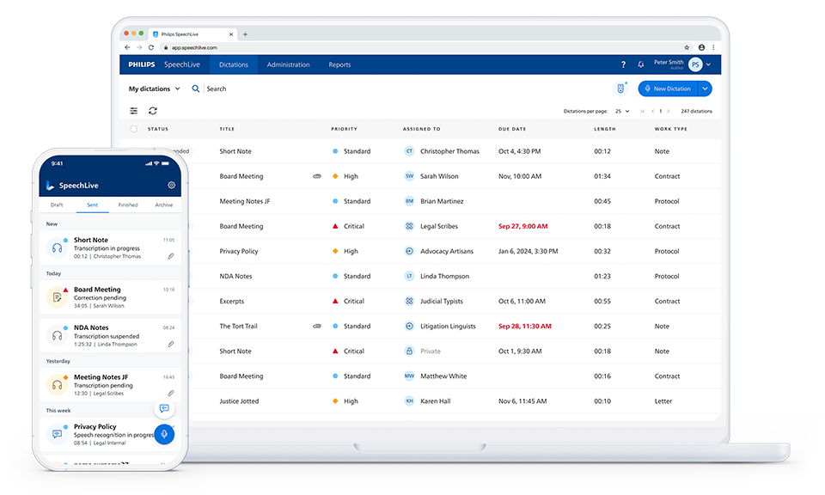Open phone app settings gear
The width and height of the screenshot is (825, 495).
pos(171,185)
